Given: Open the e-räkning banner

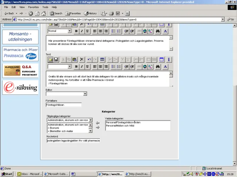Looking at the screenshot, I should (20, 87).
